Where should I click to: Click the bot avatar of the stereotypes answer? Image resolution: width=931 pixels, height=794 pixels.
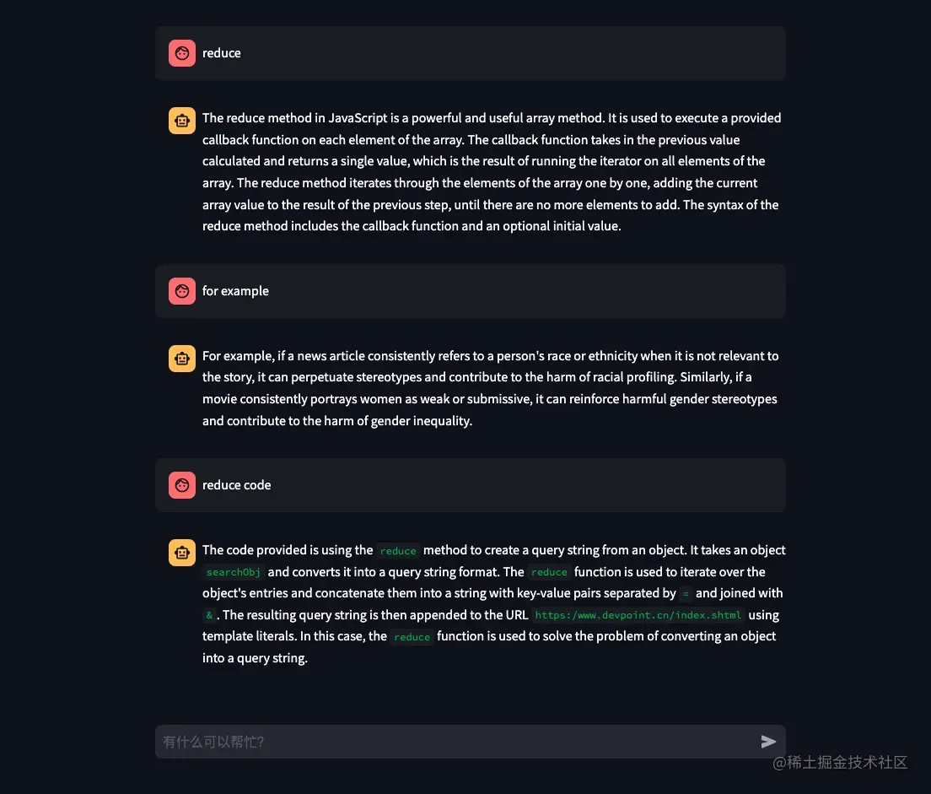[181, 359]
